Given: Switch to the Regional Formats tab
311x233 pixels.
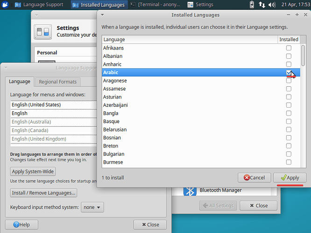Looking at the screenshot, I should [x=57, y=82].
